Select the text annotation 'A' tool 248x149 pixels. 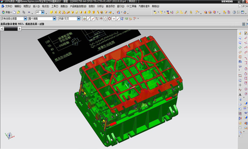tap(240, 95)
